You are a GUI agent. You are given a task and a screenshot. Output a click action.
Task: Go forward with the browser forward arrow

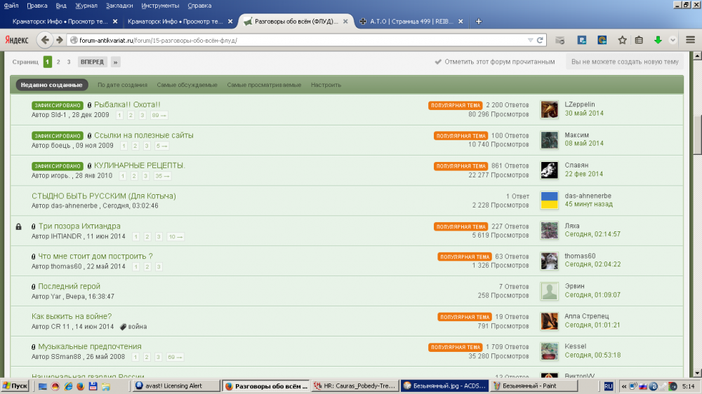coord(60,40)
